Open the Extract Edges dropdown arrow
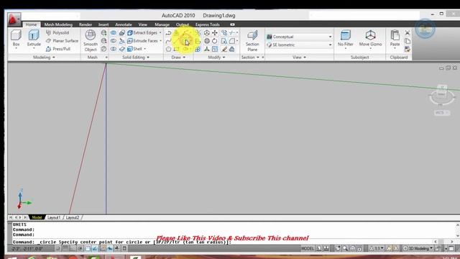 pos(160,32)
